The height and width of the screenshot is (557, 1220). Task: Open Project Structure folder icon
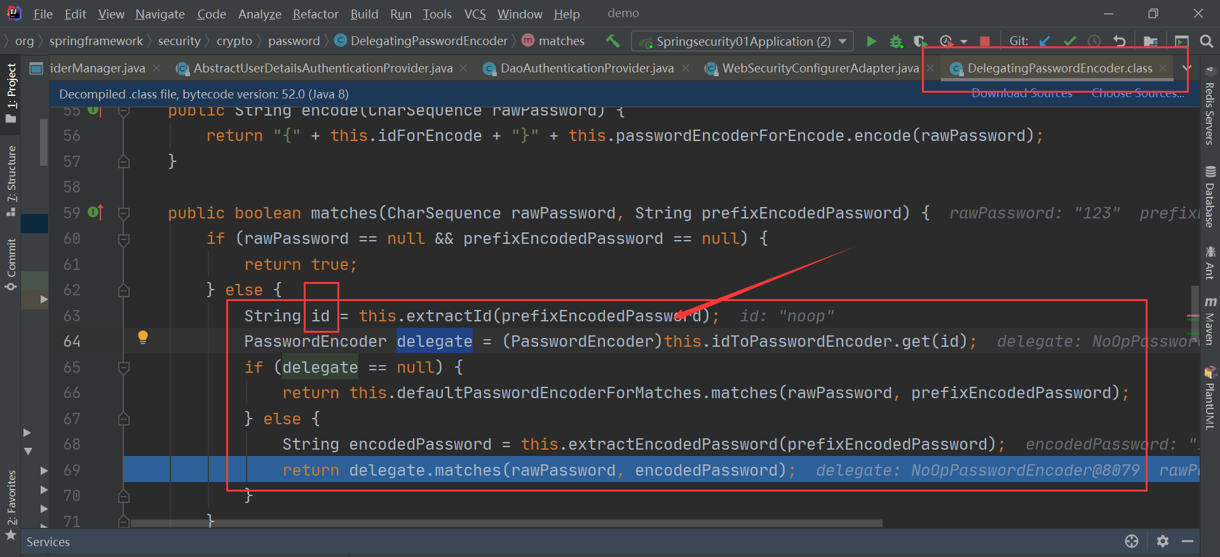[1150, 41]
